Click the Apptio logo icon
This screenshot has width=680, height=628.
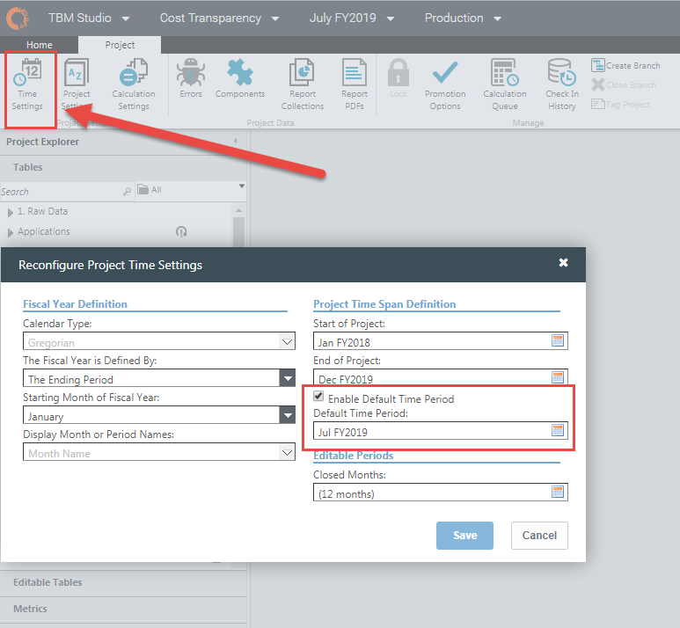click(x=18, y=18)
